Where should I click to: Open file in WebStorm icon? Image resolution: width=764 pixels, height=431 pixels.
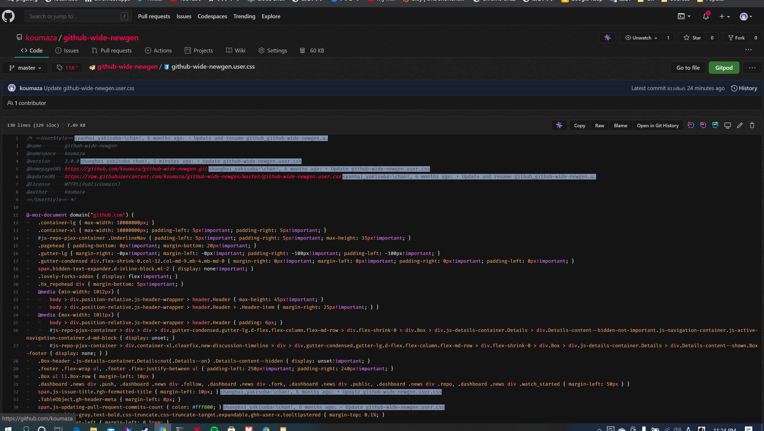pos(715,125)
